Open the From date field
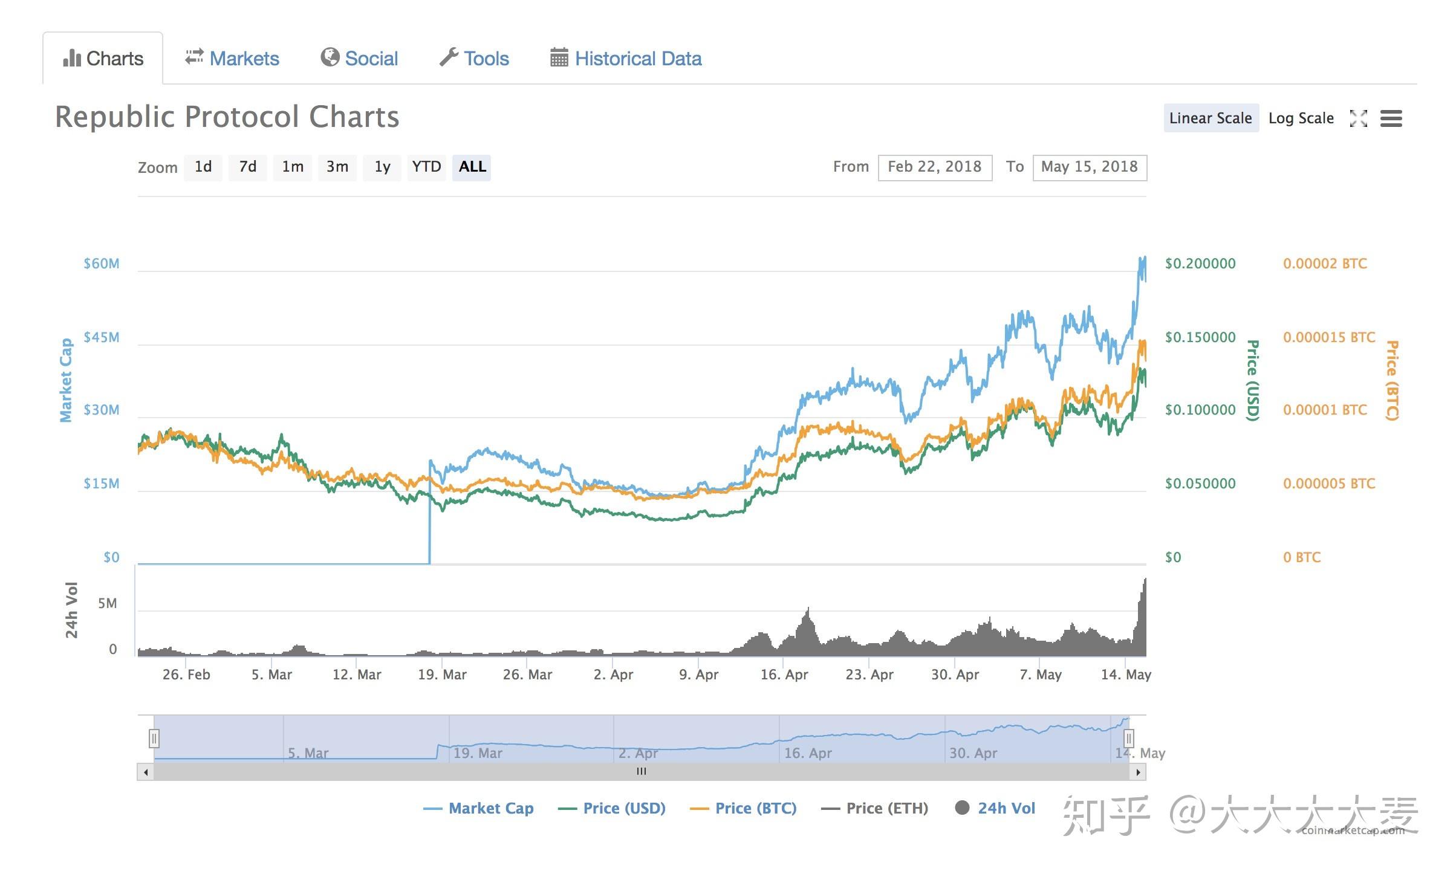Screen dimensions: 1456x874 (934, 167)
